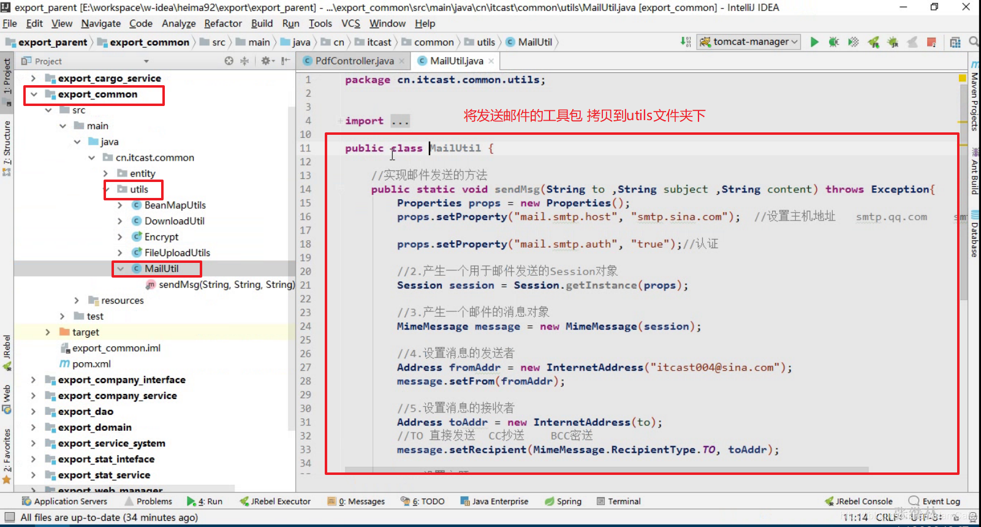Switch to PdfController.java editor tab
981x527 pixels.
click(354, 61)
